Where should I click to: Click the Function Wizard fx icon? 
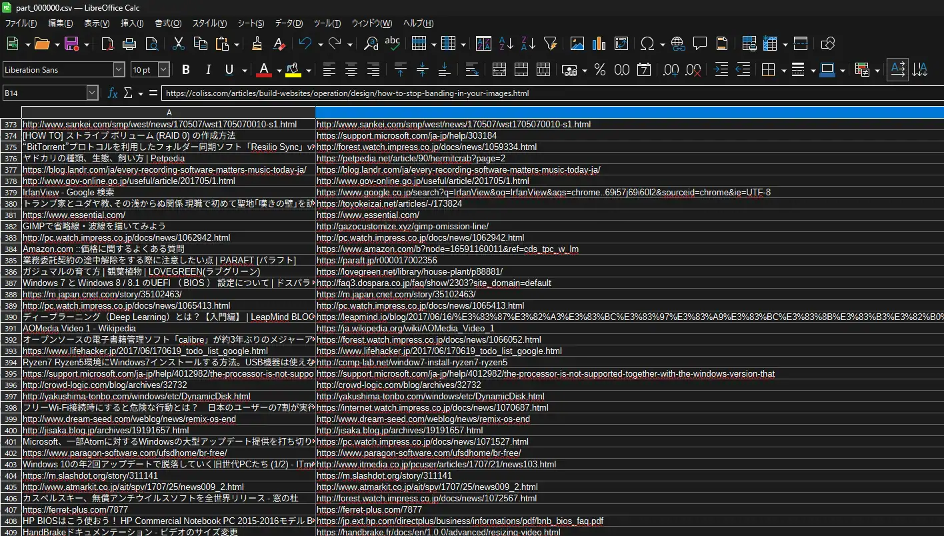[113, 93]
